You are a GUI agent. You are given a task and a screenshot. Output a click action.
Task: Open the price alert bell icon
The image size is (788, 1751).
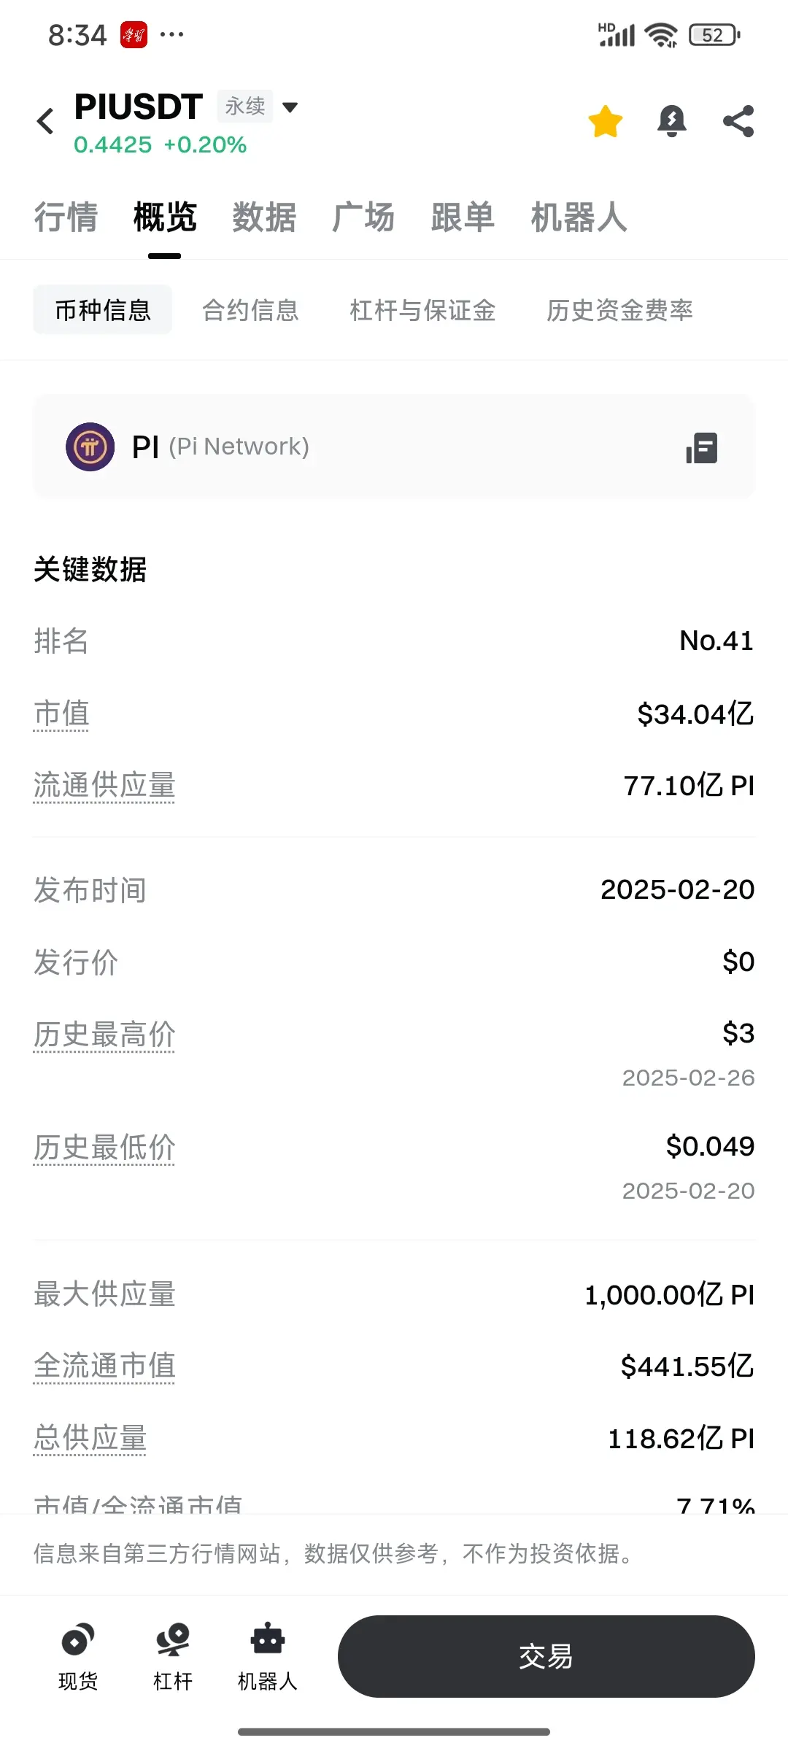point(672,121)
